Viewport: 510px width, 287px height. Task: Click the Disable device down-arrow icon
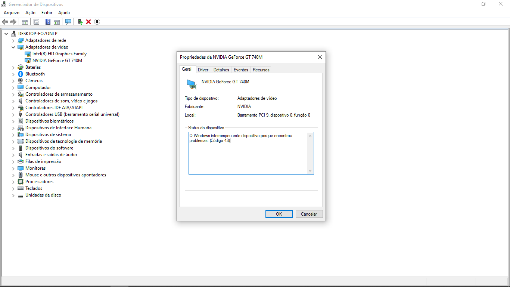click(97, 22)
